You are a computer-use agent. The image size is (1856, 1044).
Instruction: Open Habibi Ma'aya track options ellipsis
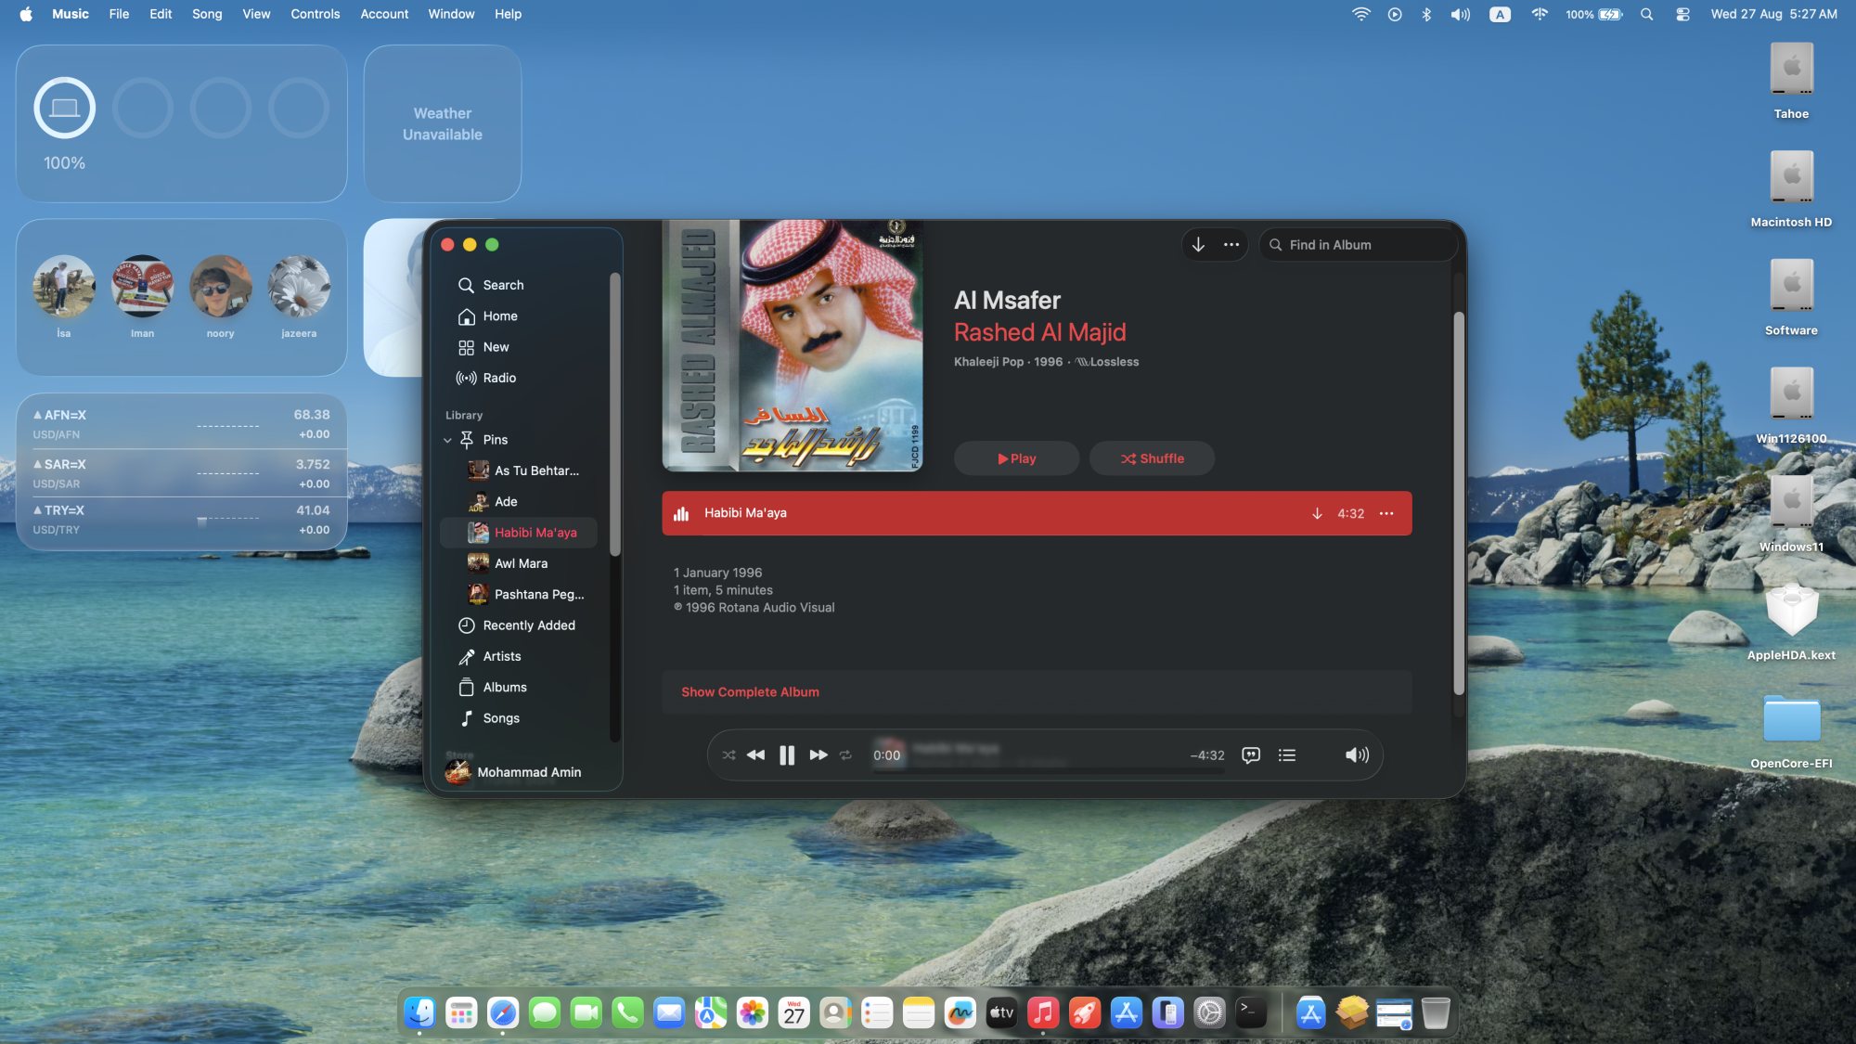[x=1386, y=513]
